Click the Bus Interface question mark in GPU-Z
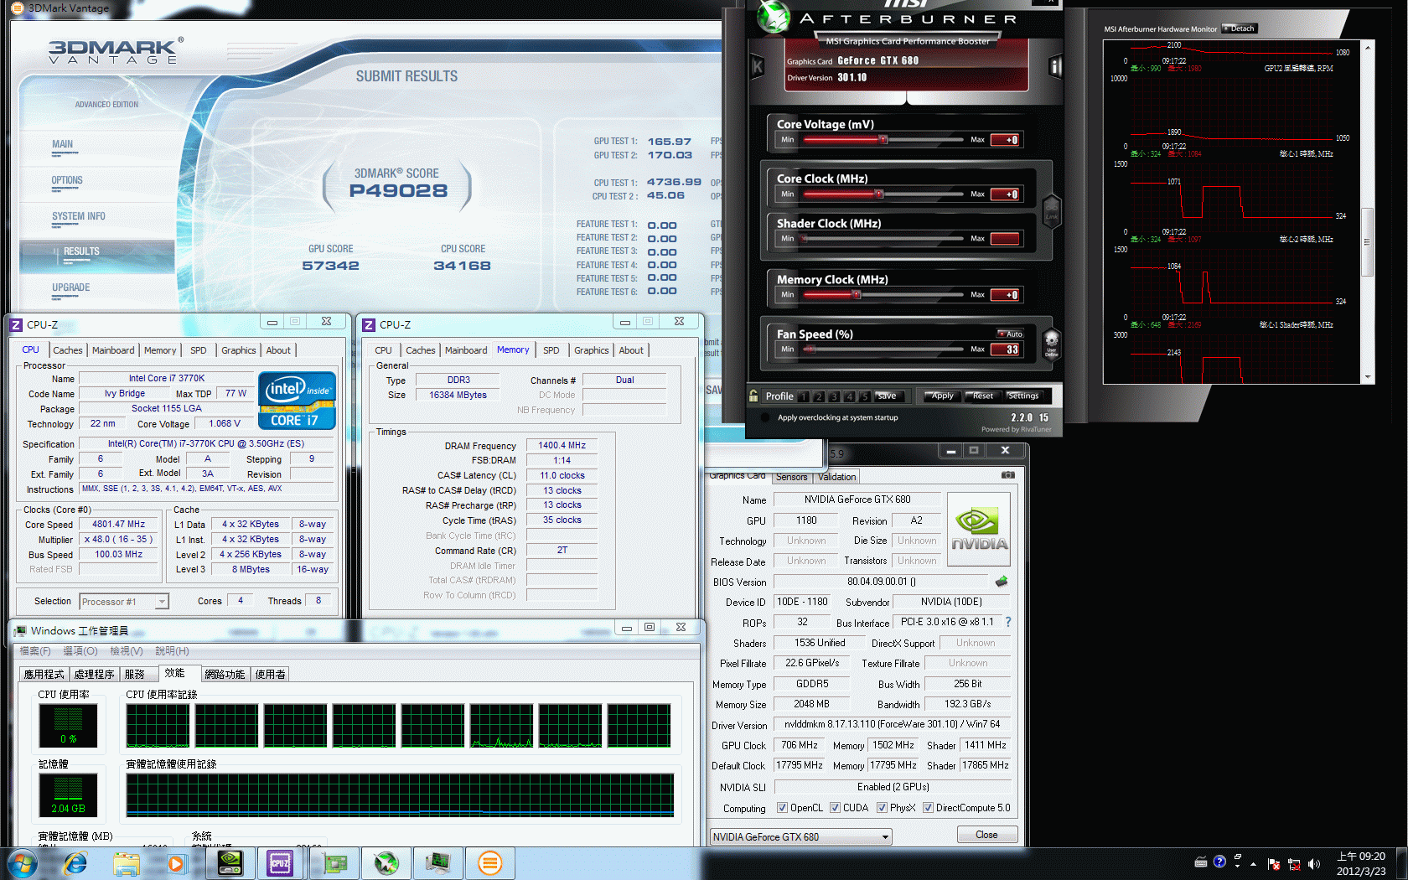 [x=1007, y=622]
